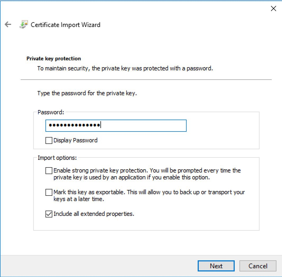Click the To maintain security description line
This screenshot has width=282, height=277.
tap(125, 69)
